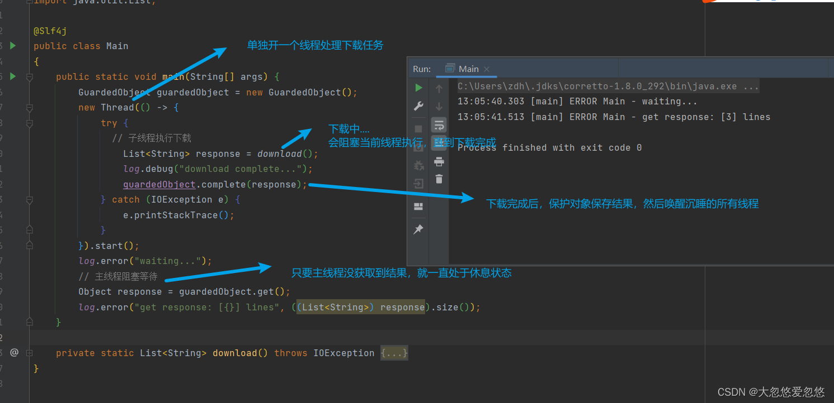Click the @ gutter icon beside download method
The width and height of the screenshot is (834, 403).
pyautogui.click(x=15, y=352)
